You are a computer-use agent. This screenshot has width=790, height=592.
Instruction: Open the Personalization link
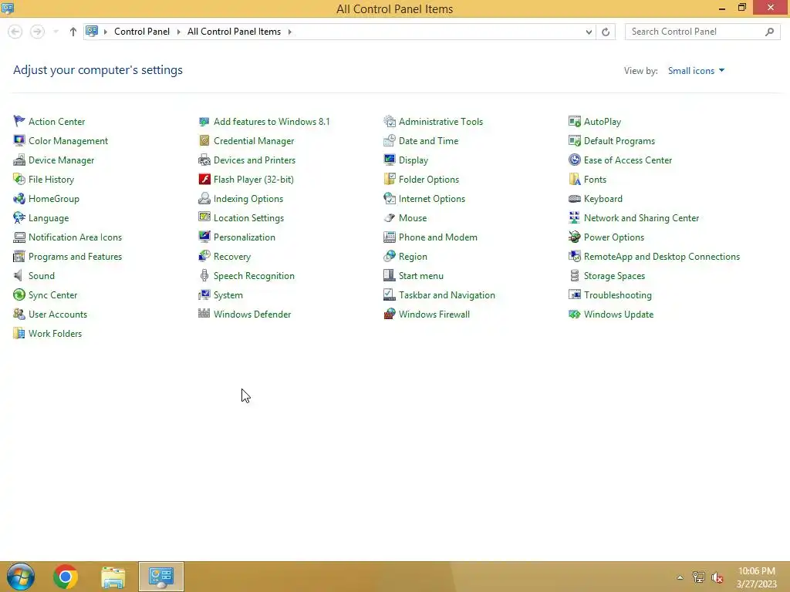(245, 237)
